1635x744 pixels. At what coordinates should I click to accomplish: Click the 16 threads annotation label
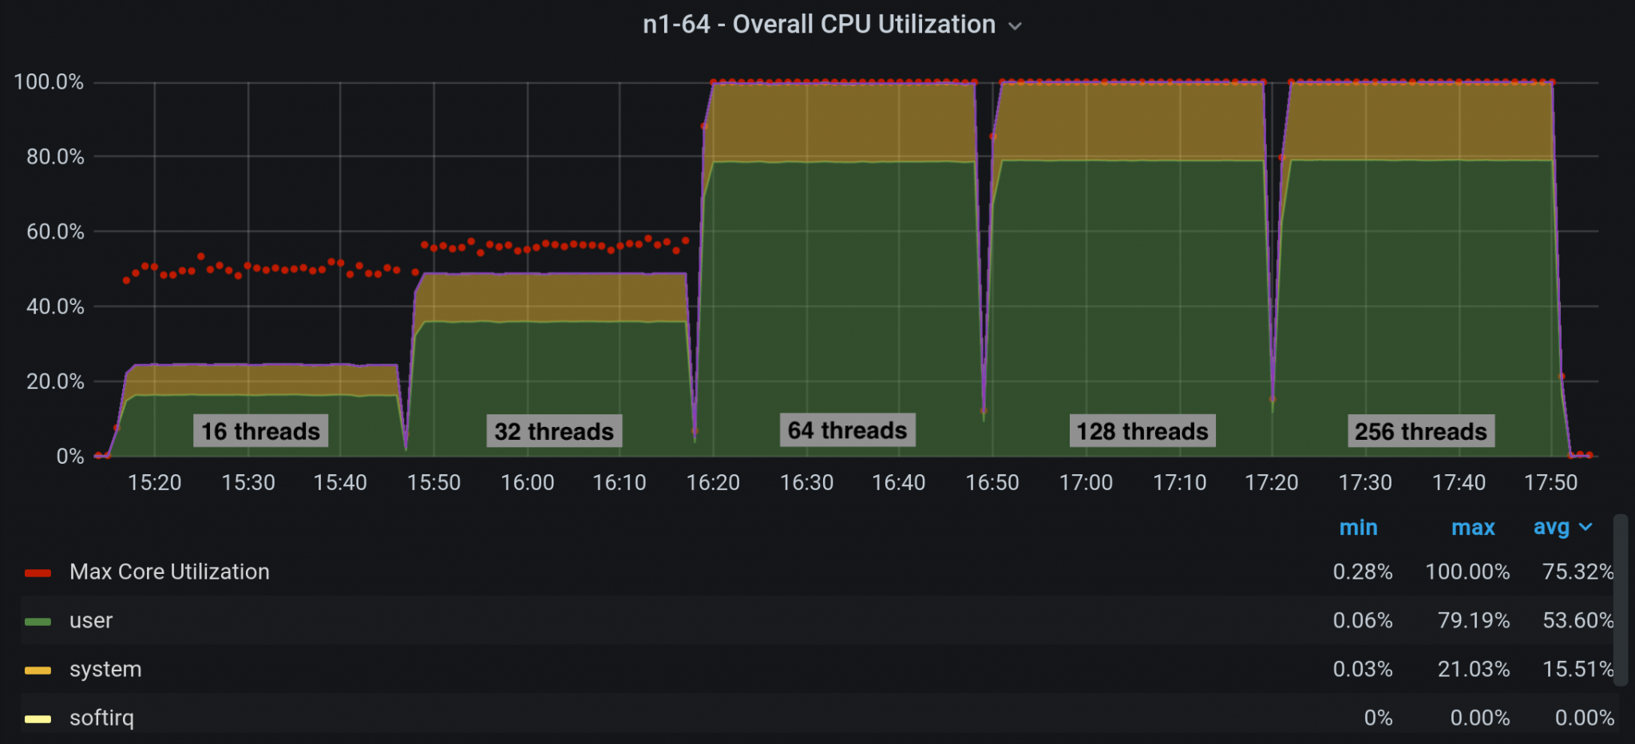point(260,431)
